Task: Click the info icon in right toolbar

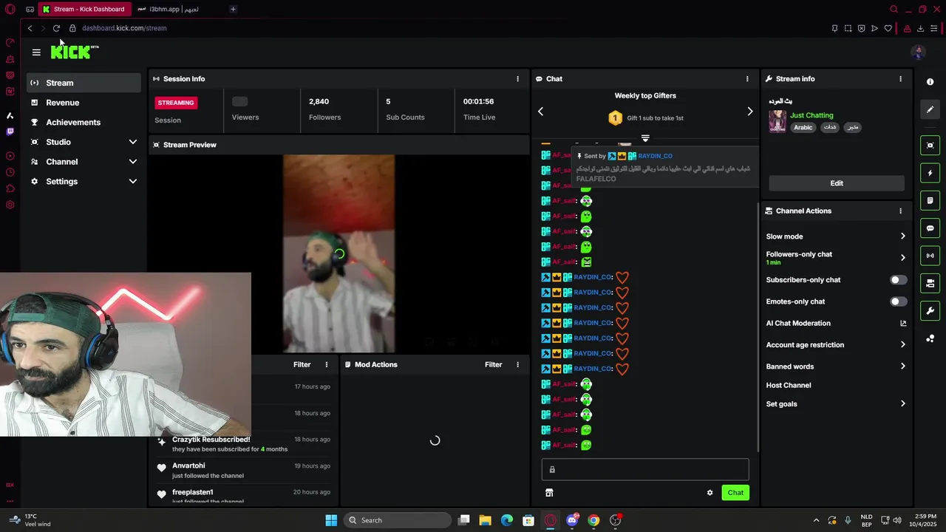Action: (x=930, y=82)
